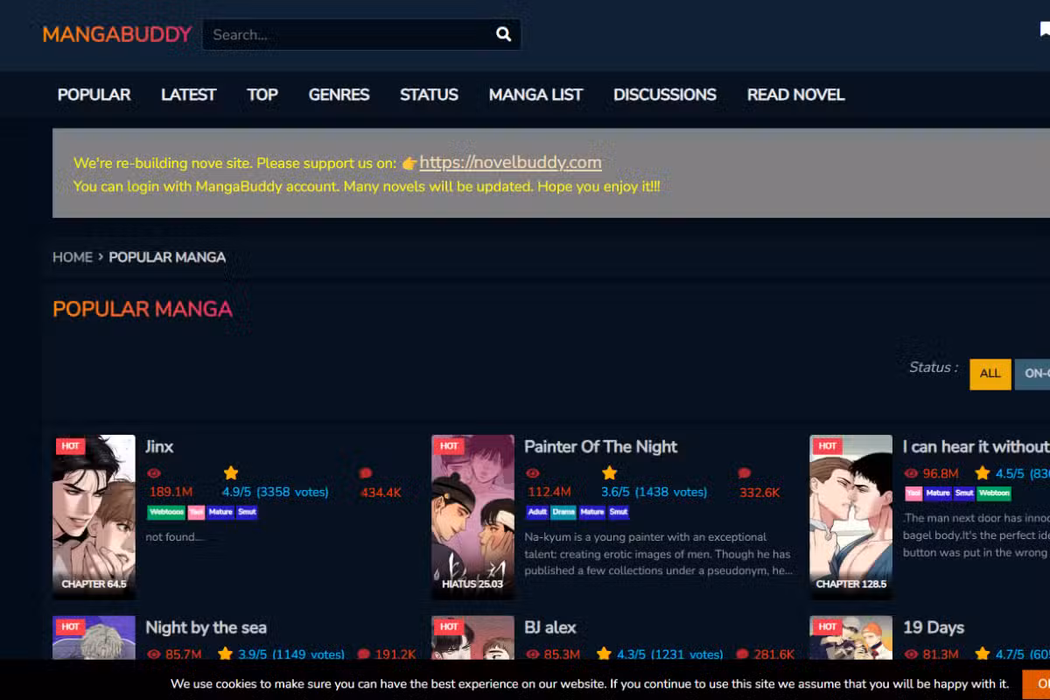Screen dimensions: 1050x700
Task: Click the star icon for BJ alex
Action: (x=604, y=654)
